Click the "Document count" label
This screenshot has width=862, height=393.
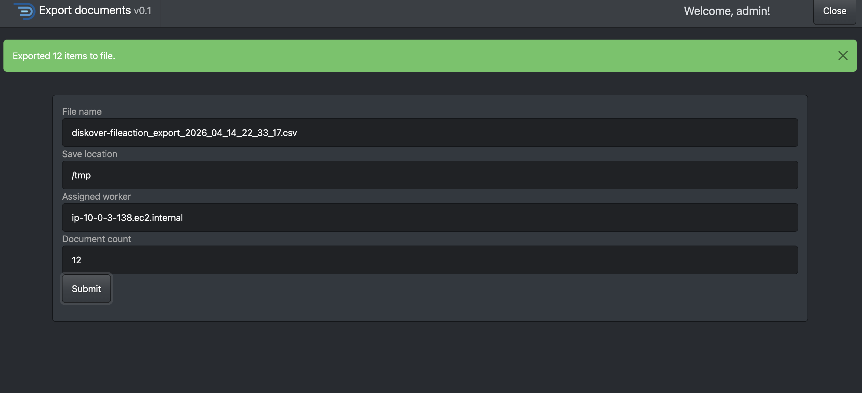96,239
